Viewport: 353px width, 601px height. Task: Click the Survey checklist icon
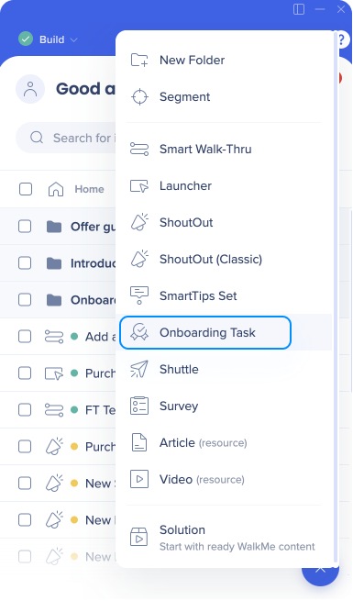139,406
